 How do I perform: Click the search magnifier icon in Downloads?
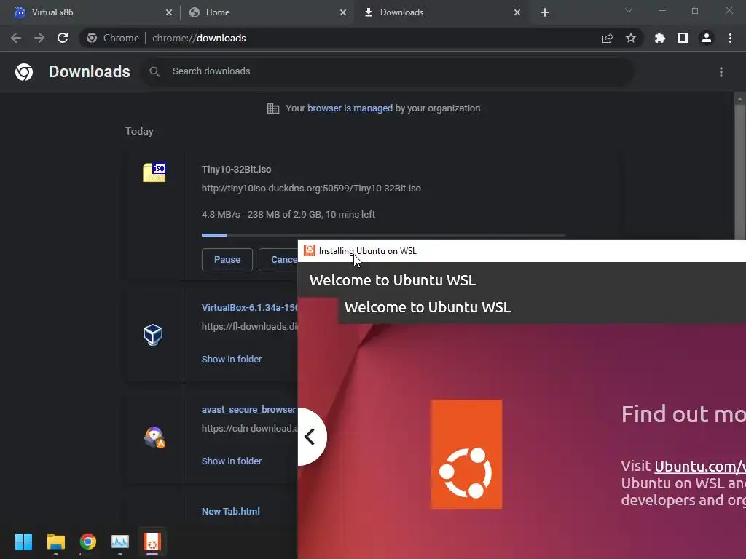tap(154, 71)
